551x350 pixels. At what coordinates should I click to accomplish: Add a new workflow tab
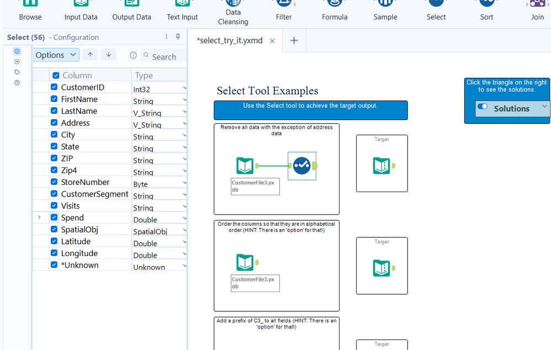[294, 41]
